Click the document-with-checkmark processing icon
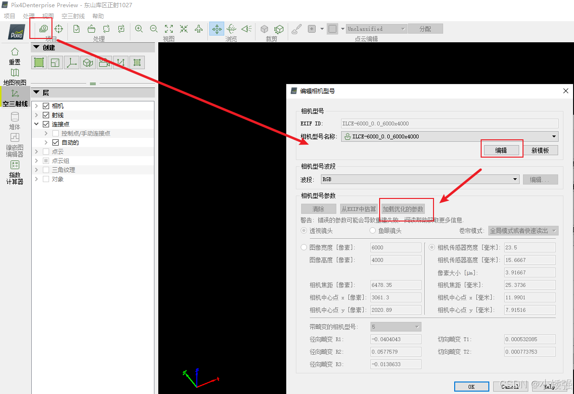The height and width of the screenshot is (394, 574). tap(77, 28)
